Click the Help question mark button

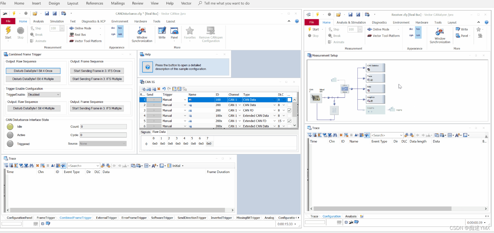148,67
